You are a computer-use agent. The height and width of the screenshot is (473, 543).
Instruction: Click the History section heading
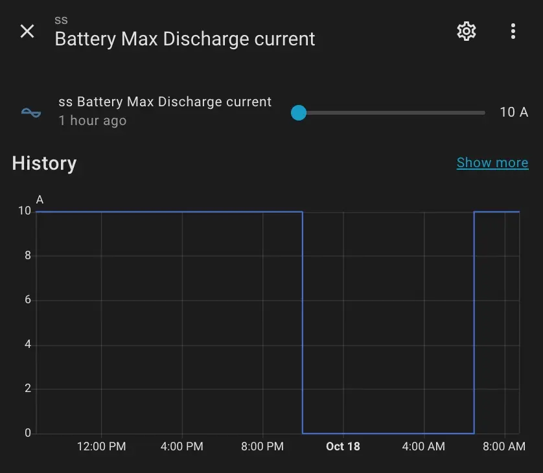[x=44, y=163]
